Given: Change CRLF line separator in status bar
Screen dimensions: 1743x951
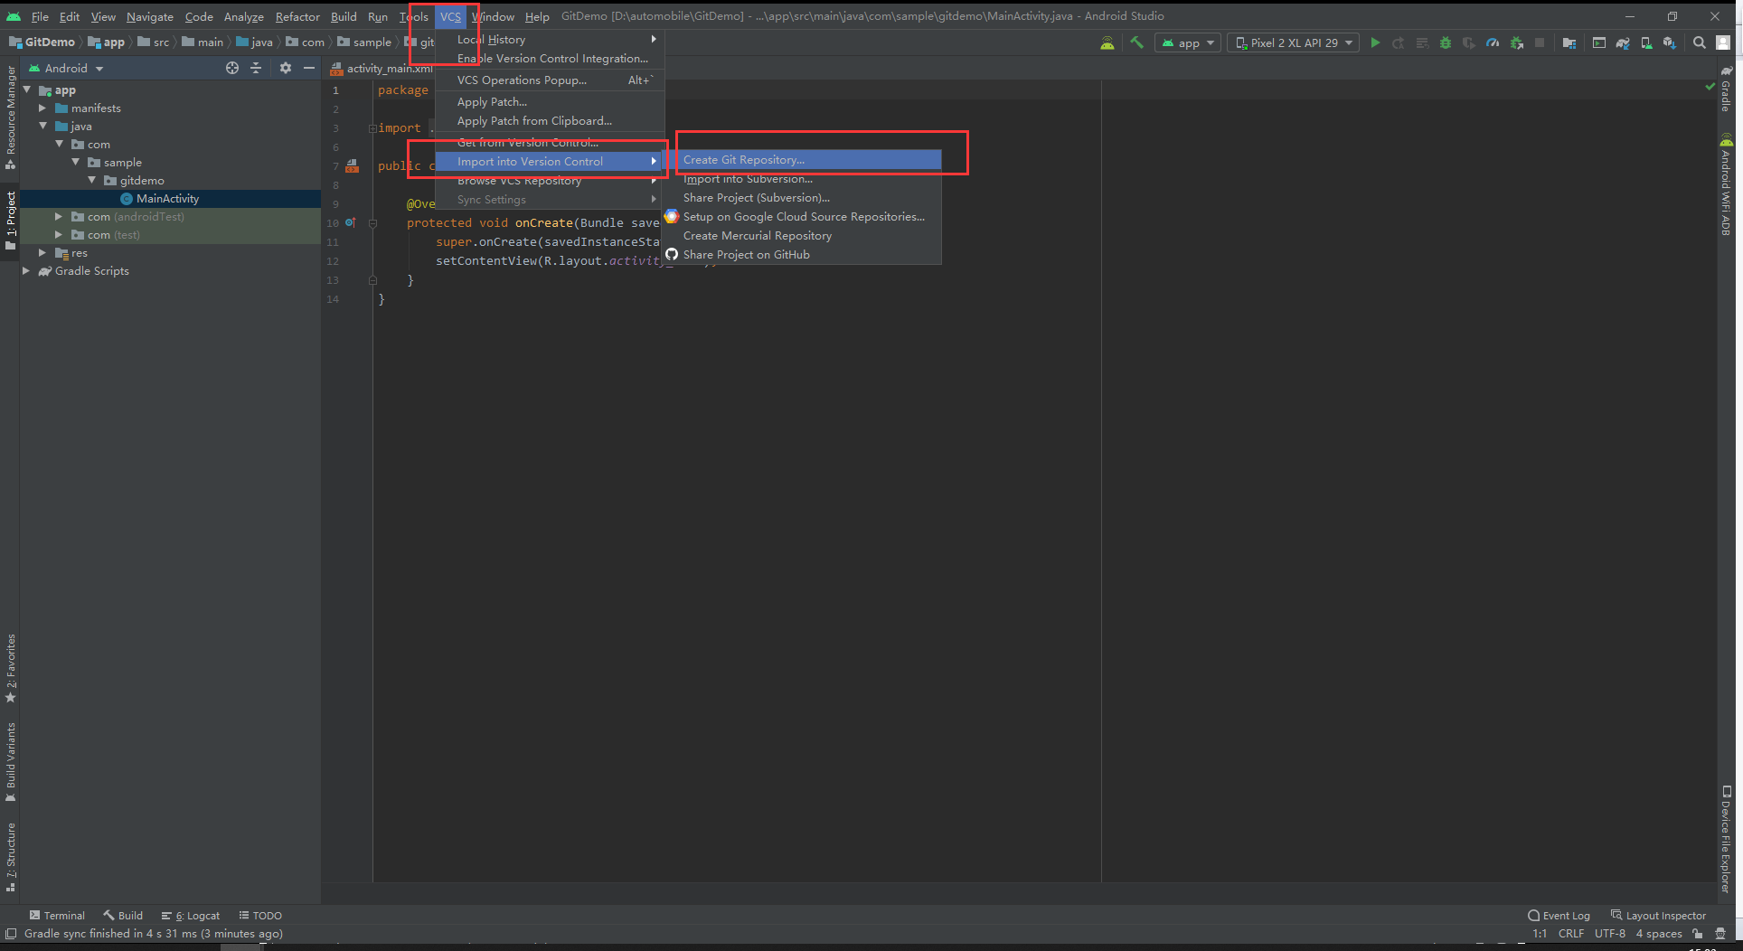Looking at the screenshot, I should pyautogui.click(x=1570, y=934).
